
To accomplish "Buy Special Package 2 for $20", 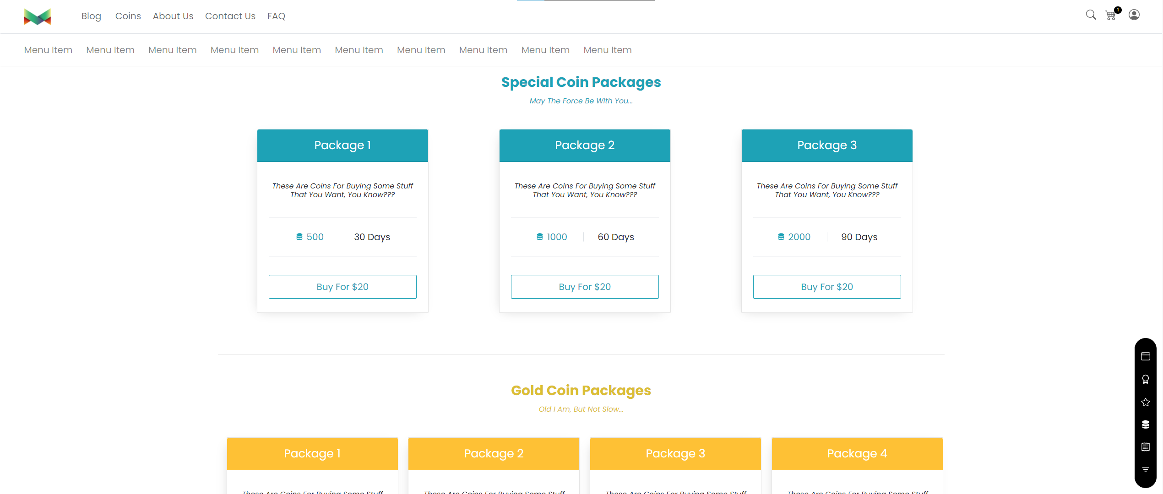I will (585, 287).
